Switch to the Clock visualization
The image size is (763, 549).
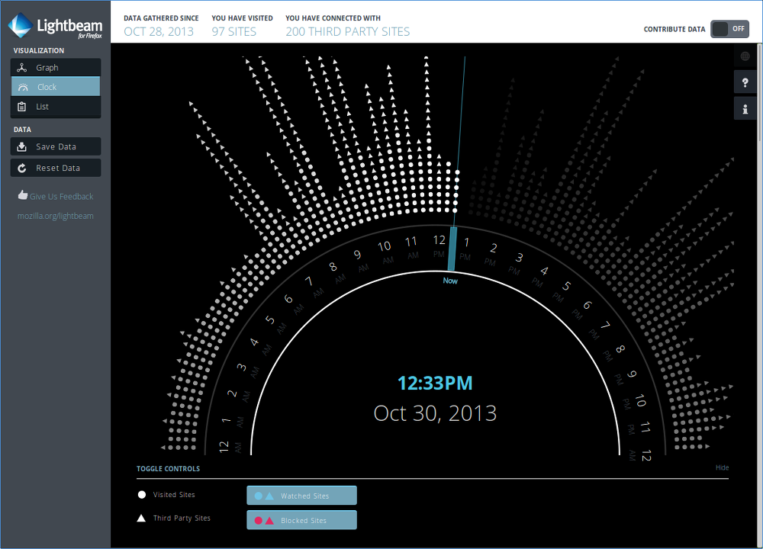[56, 87]
